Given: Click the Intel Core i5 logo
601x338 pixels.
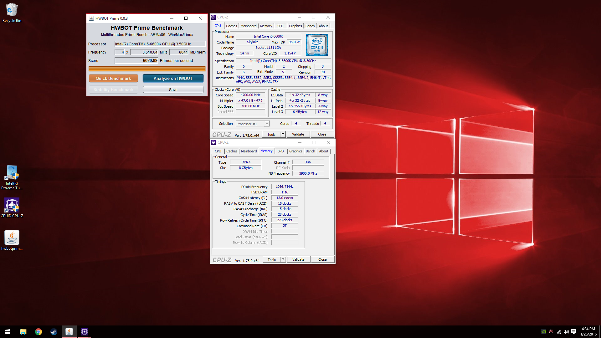Looking at the screenshot, I should pos(317,45).
